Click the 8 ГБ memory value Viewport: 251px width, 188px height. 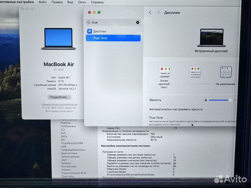61,81
